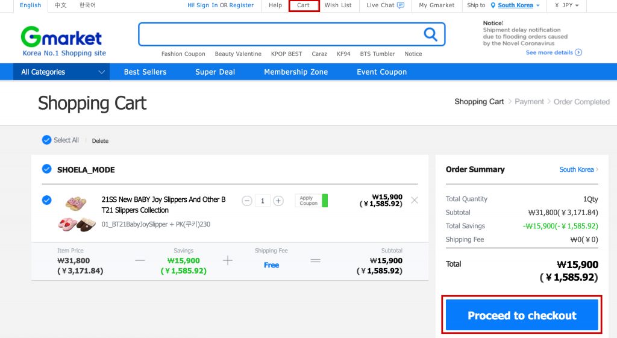The image size is (617, 338).
Task: Click the quantity input field showing 1
Action: [263, 201]
